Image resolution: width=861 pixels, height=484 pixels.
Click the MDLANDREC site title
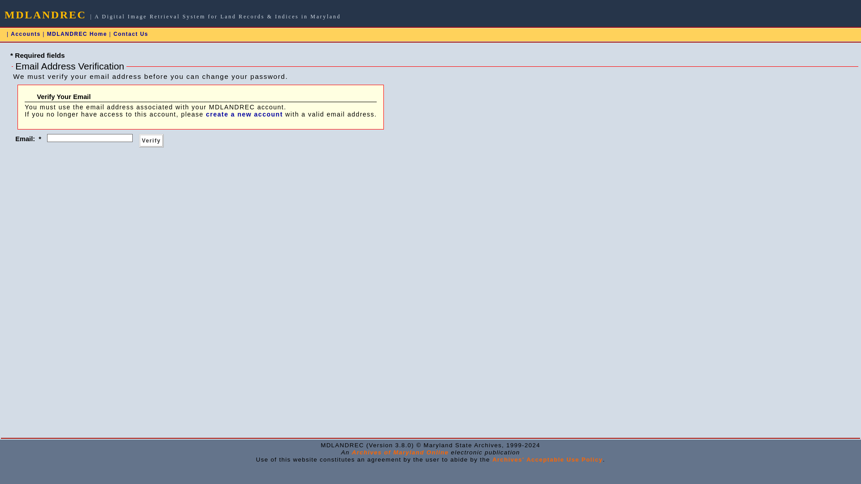[45, 15]
